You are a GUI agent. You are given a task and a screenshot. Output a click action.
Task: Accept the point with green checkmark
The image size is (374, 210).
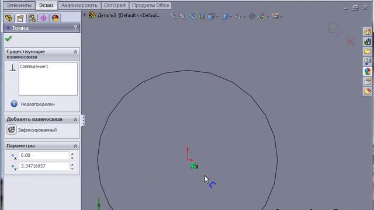(x=9, y=38)
